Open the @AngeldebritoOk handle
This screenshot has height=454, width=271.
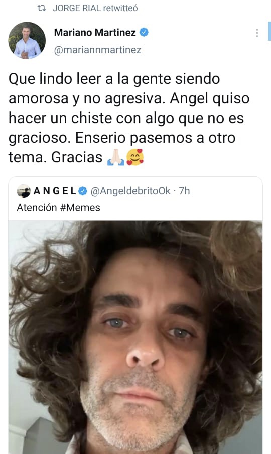point(130,191)
